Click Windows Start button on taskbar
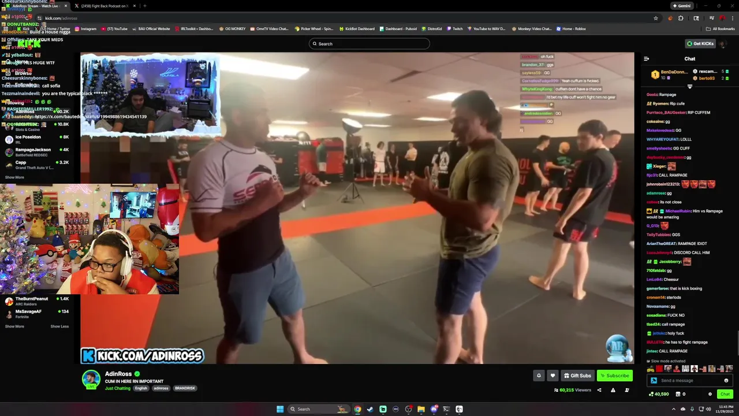 tap(280, 409)
